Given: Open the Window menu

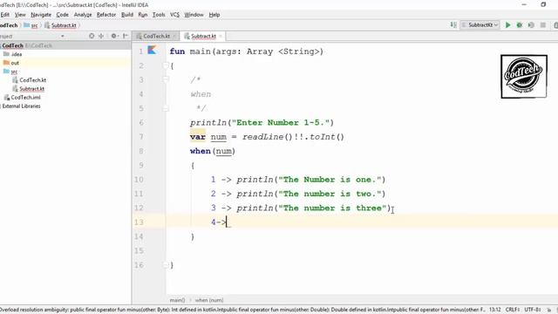Looking at the screenshot, I should [194, 15].
